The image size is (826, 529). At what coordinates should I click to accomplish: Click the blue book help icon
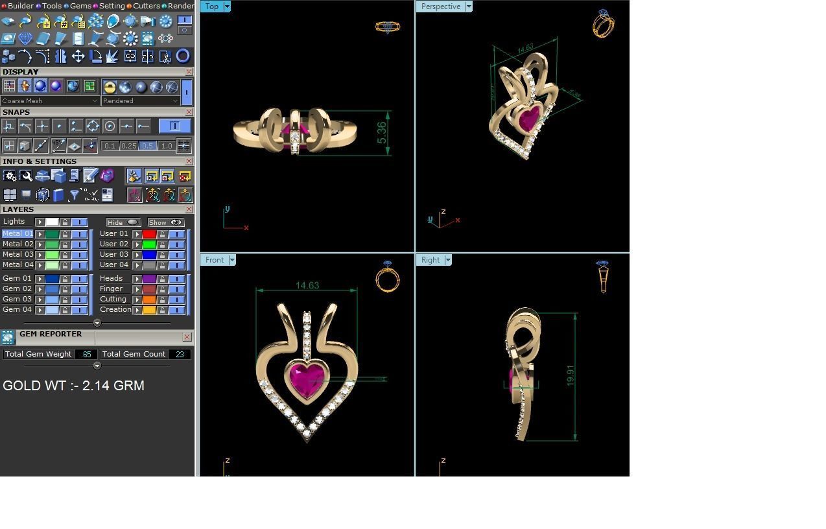pos(58,194)
